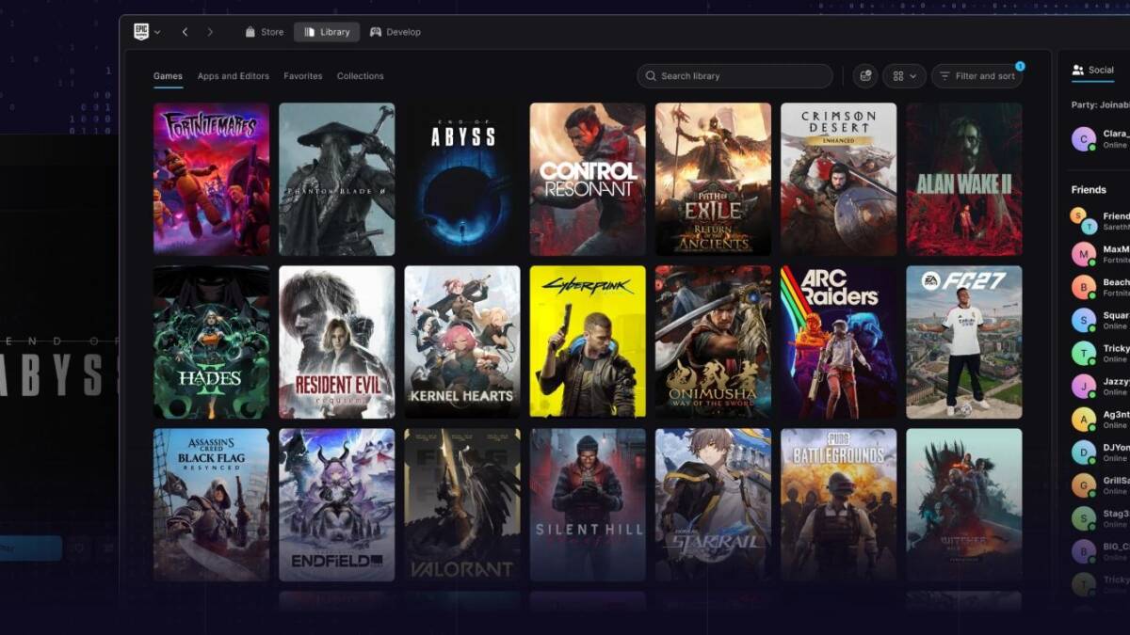The image size is (1130, 635).
Task: Click Clara's avatar in the party section
Action: pos(1084,139)
